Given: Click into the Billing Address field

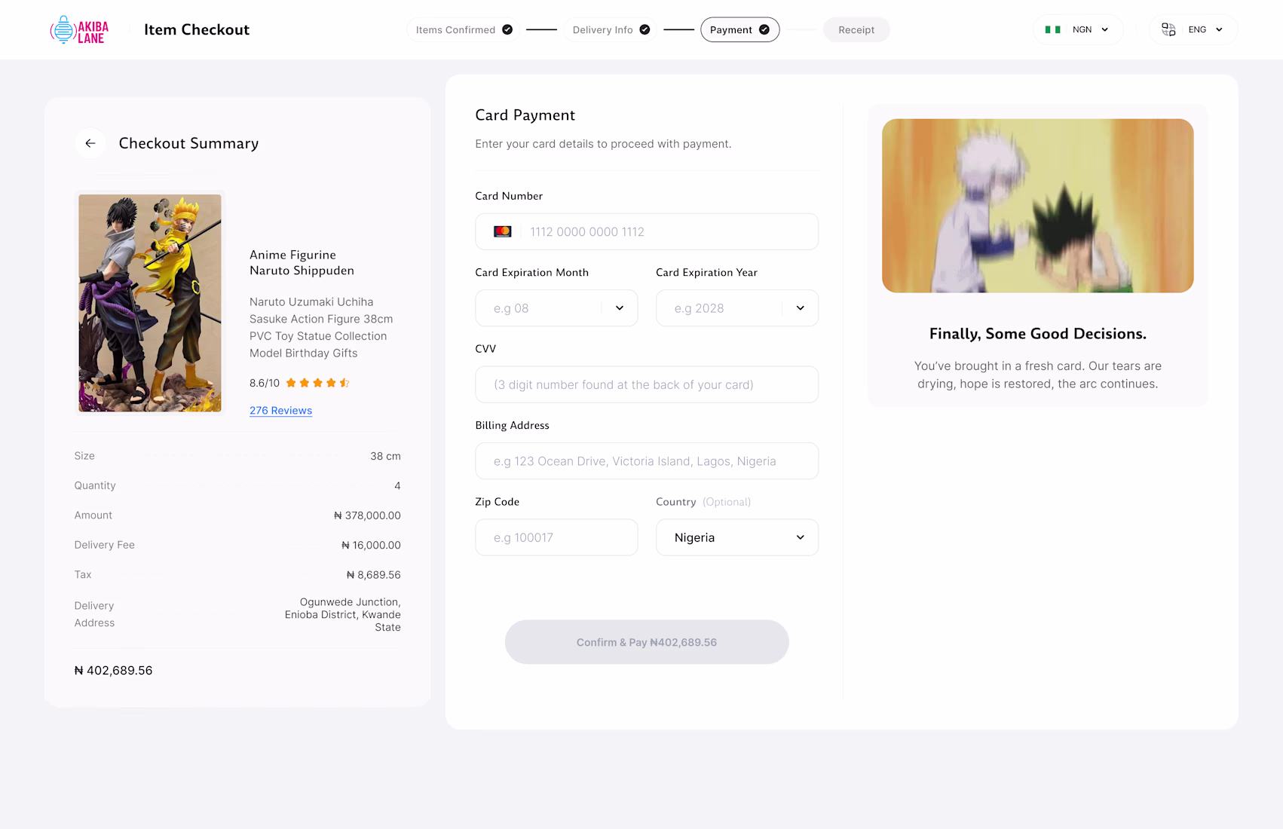Looking at the screenshot, I should (647, 461).
